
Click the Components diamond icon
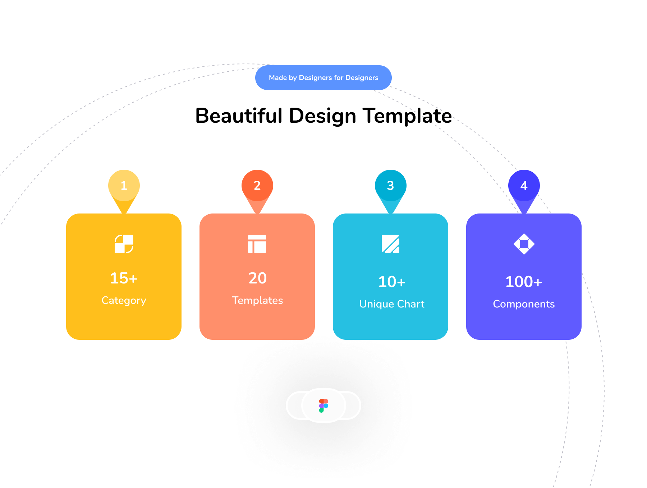click(524, 244)
